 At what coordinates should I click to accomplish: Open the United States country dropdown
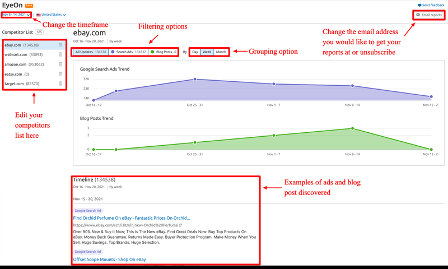[x=51, y=15]
